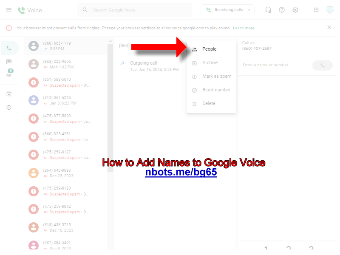Choose People from the context menu

click(x=211, y=49)
